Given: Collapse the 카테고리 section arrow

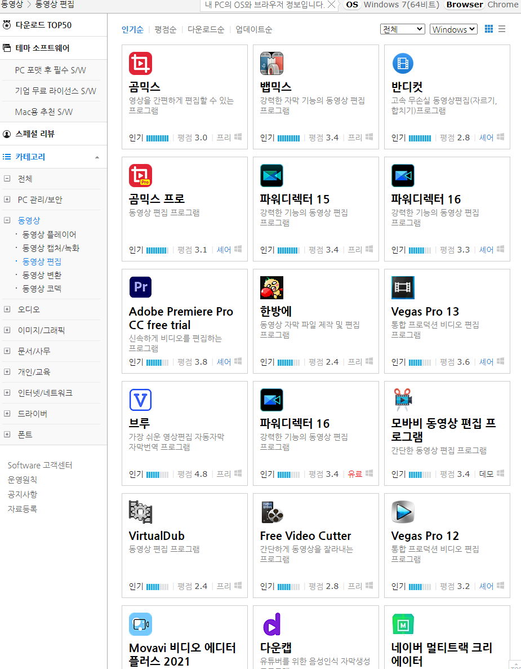Looking at the screenshot, I should [x=97, y=157].
